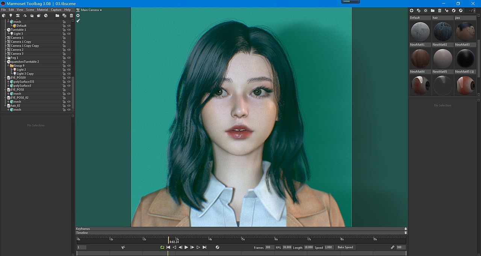Screen dimensions: 481x256
Task: Collapse the Turntable 1 node
Action: coord(5,30)
